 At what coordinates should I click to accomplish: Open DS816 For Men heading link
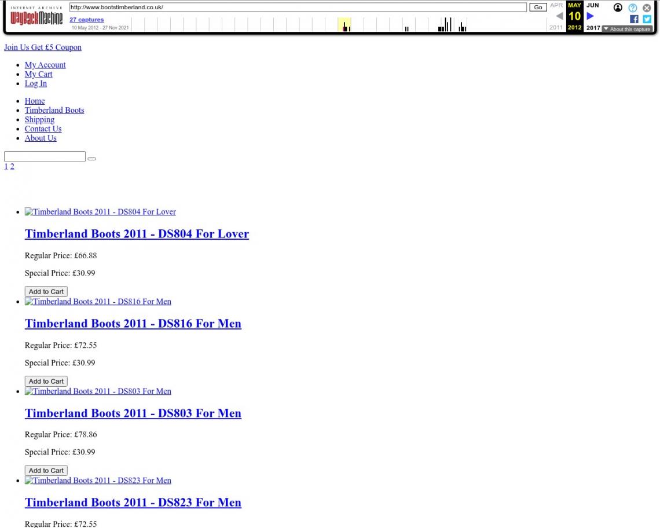(133, 324)
